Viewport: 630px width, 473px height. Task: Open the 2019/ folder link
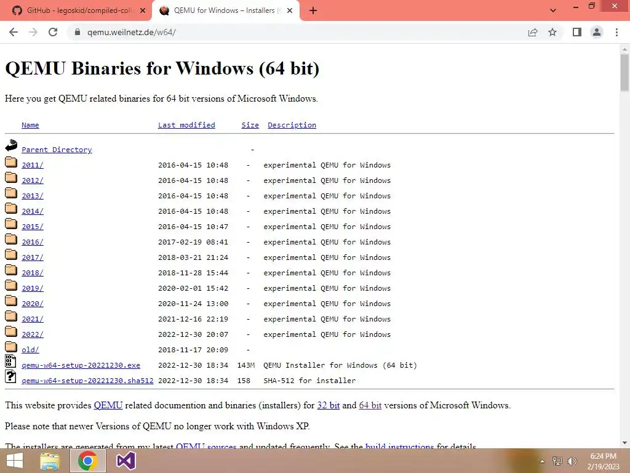pyautogui.click(x=33, y=288)
